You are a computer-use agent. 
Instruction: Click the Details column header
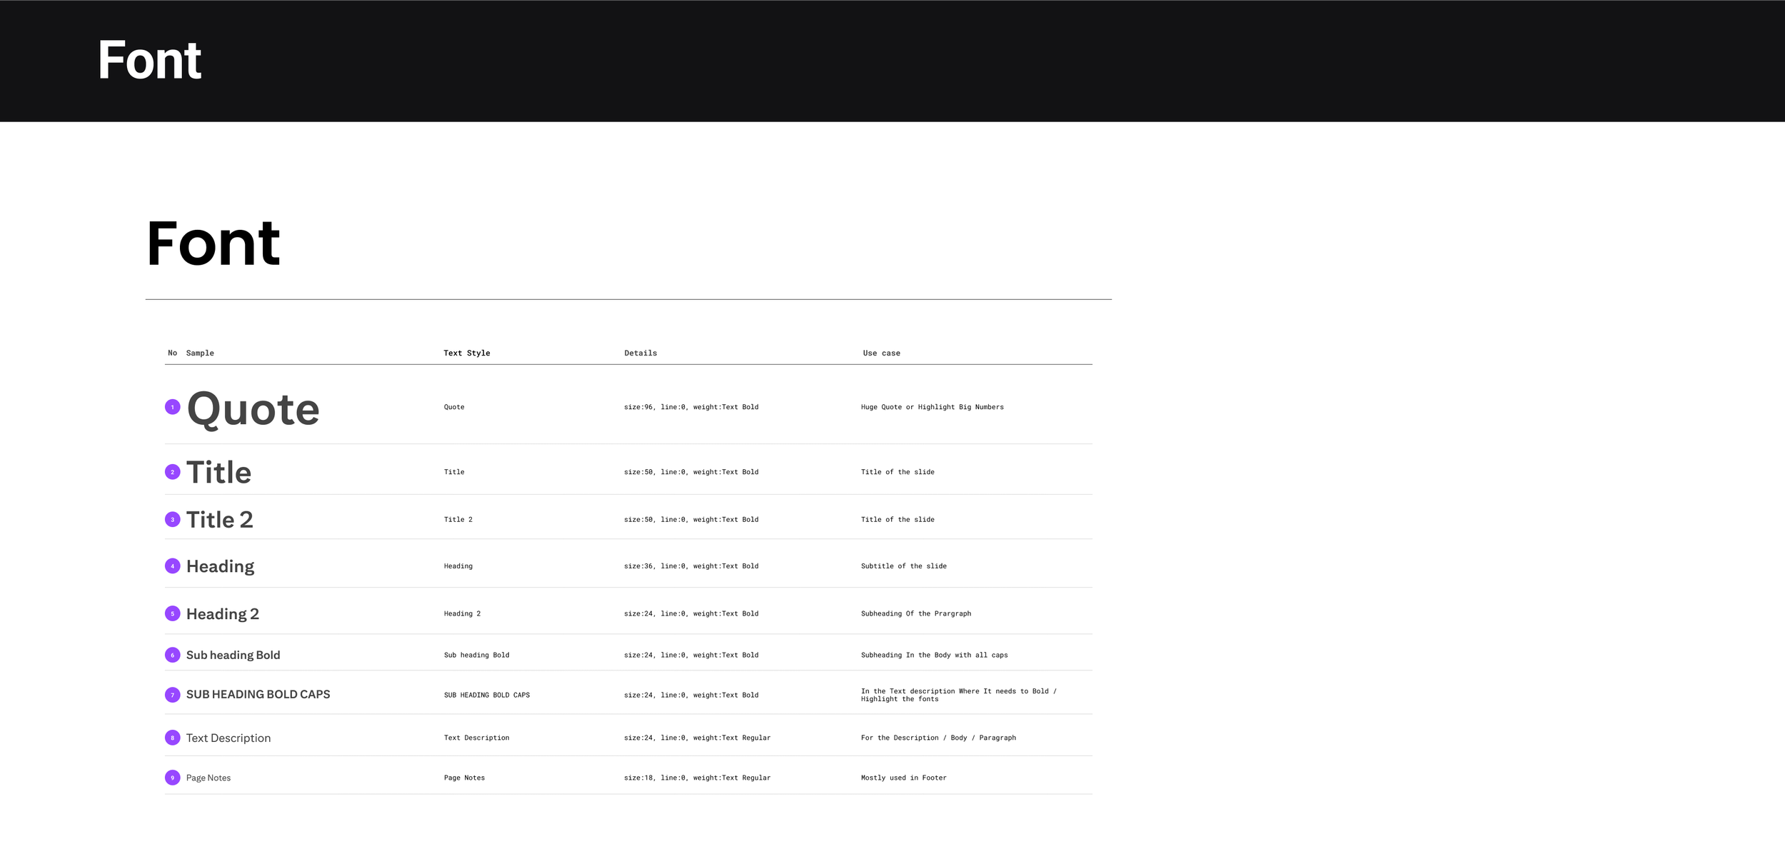pyautogui.click(x=640, y=353)
